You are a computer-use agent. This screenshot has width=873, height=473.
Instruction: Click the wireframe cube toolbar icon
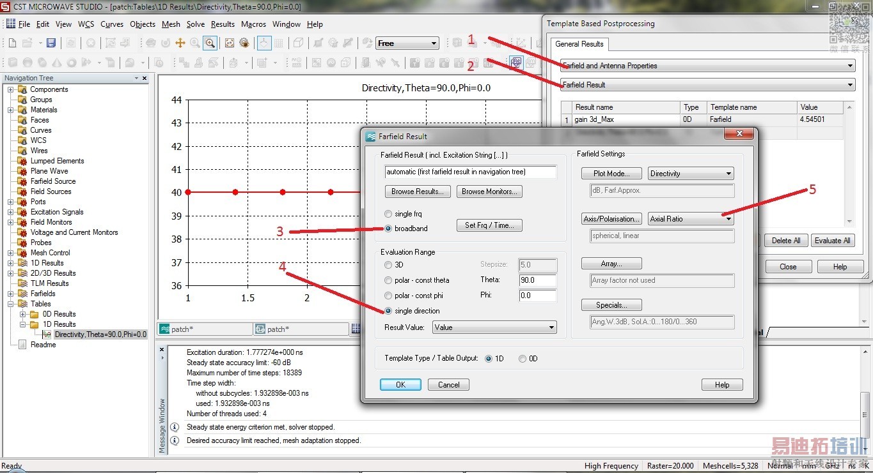[298, 43]
